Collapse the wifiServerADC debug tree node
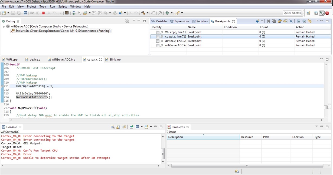 click(x=4, y=26)
